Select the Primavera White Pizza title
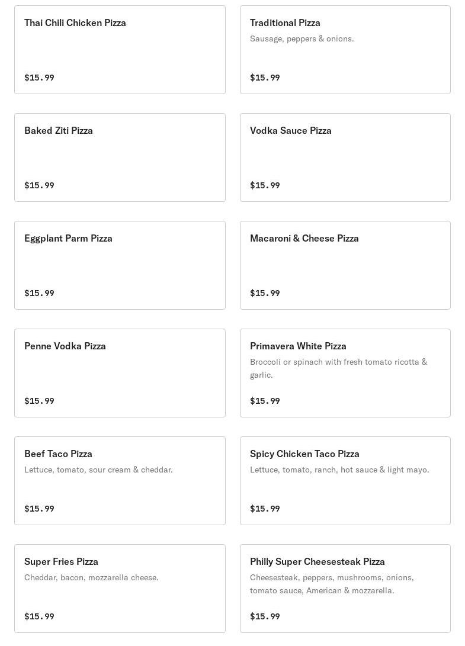The width and height of the screenshot is (465, 646). (x=298, y=346)
